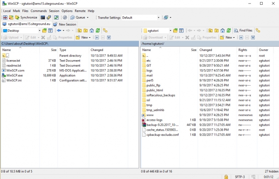Screen dimensions: 279x179
Task: Click the remote parent directory icon
Action: (210, 31)
